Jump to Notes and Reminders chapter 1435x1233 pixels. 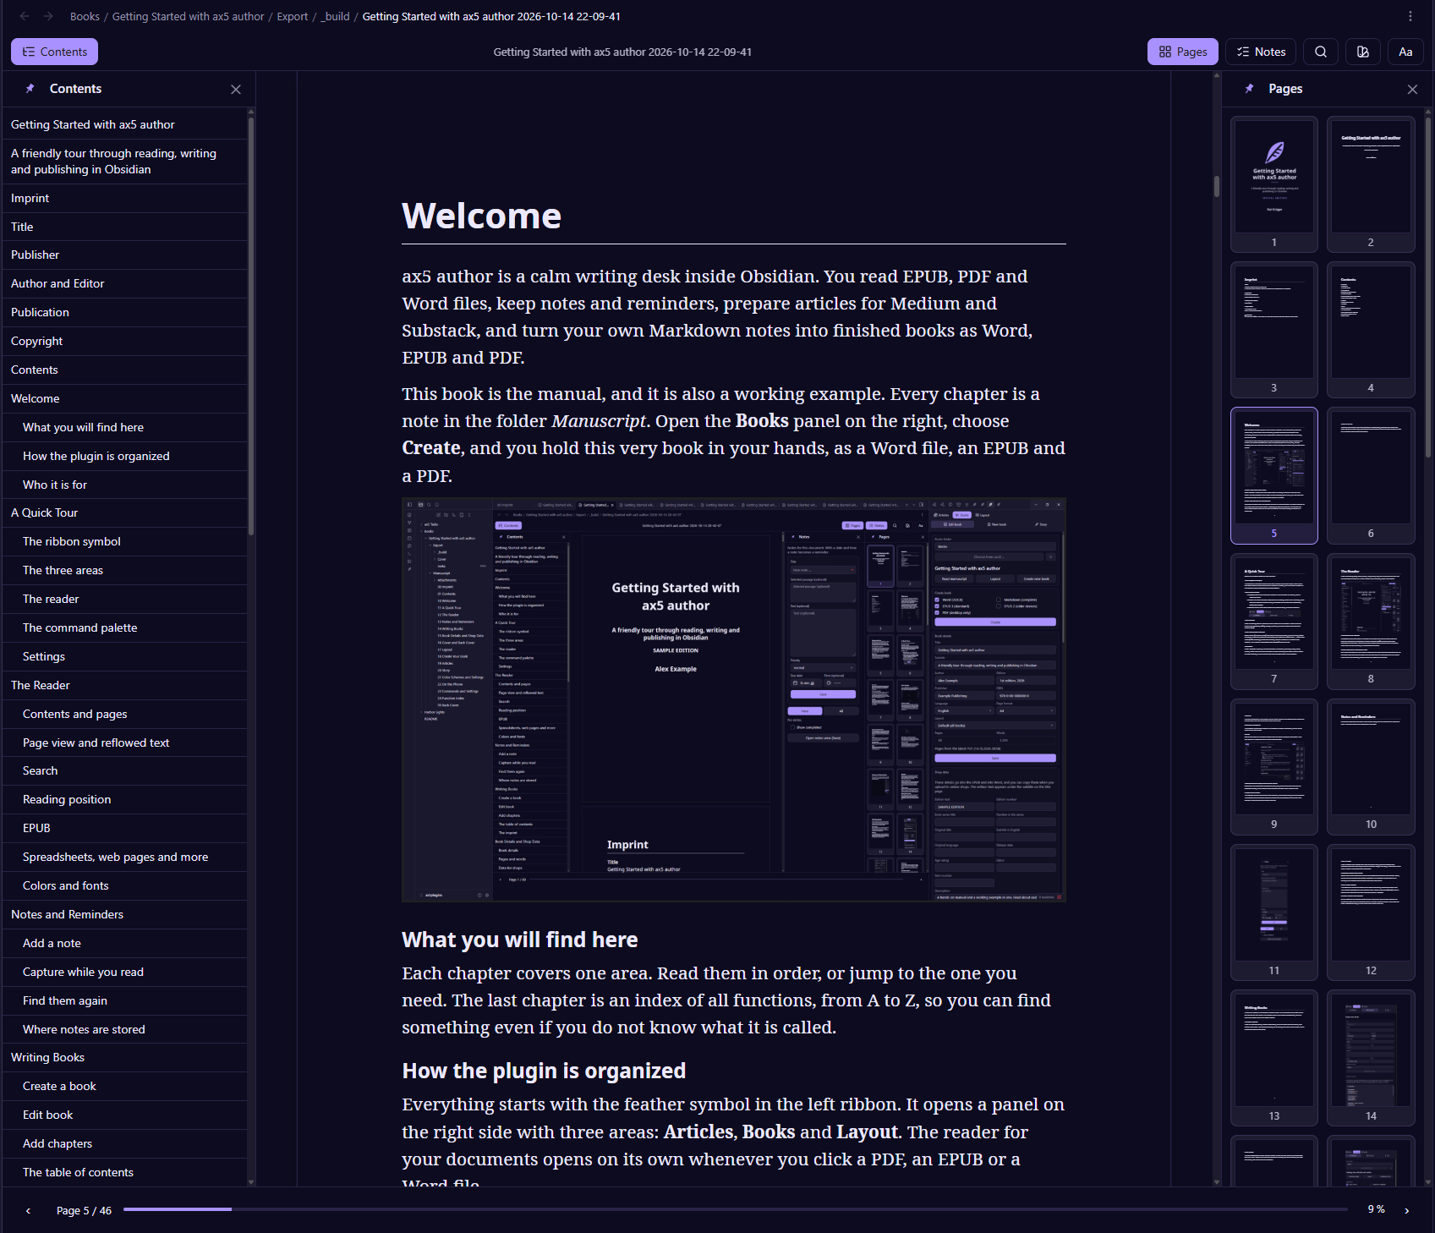pos(125,914)
